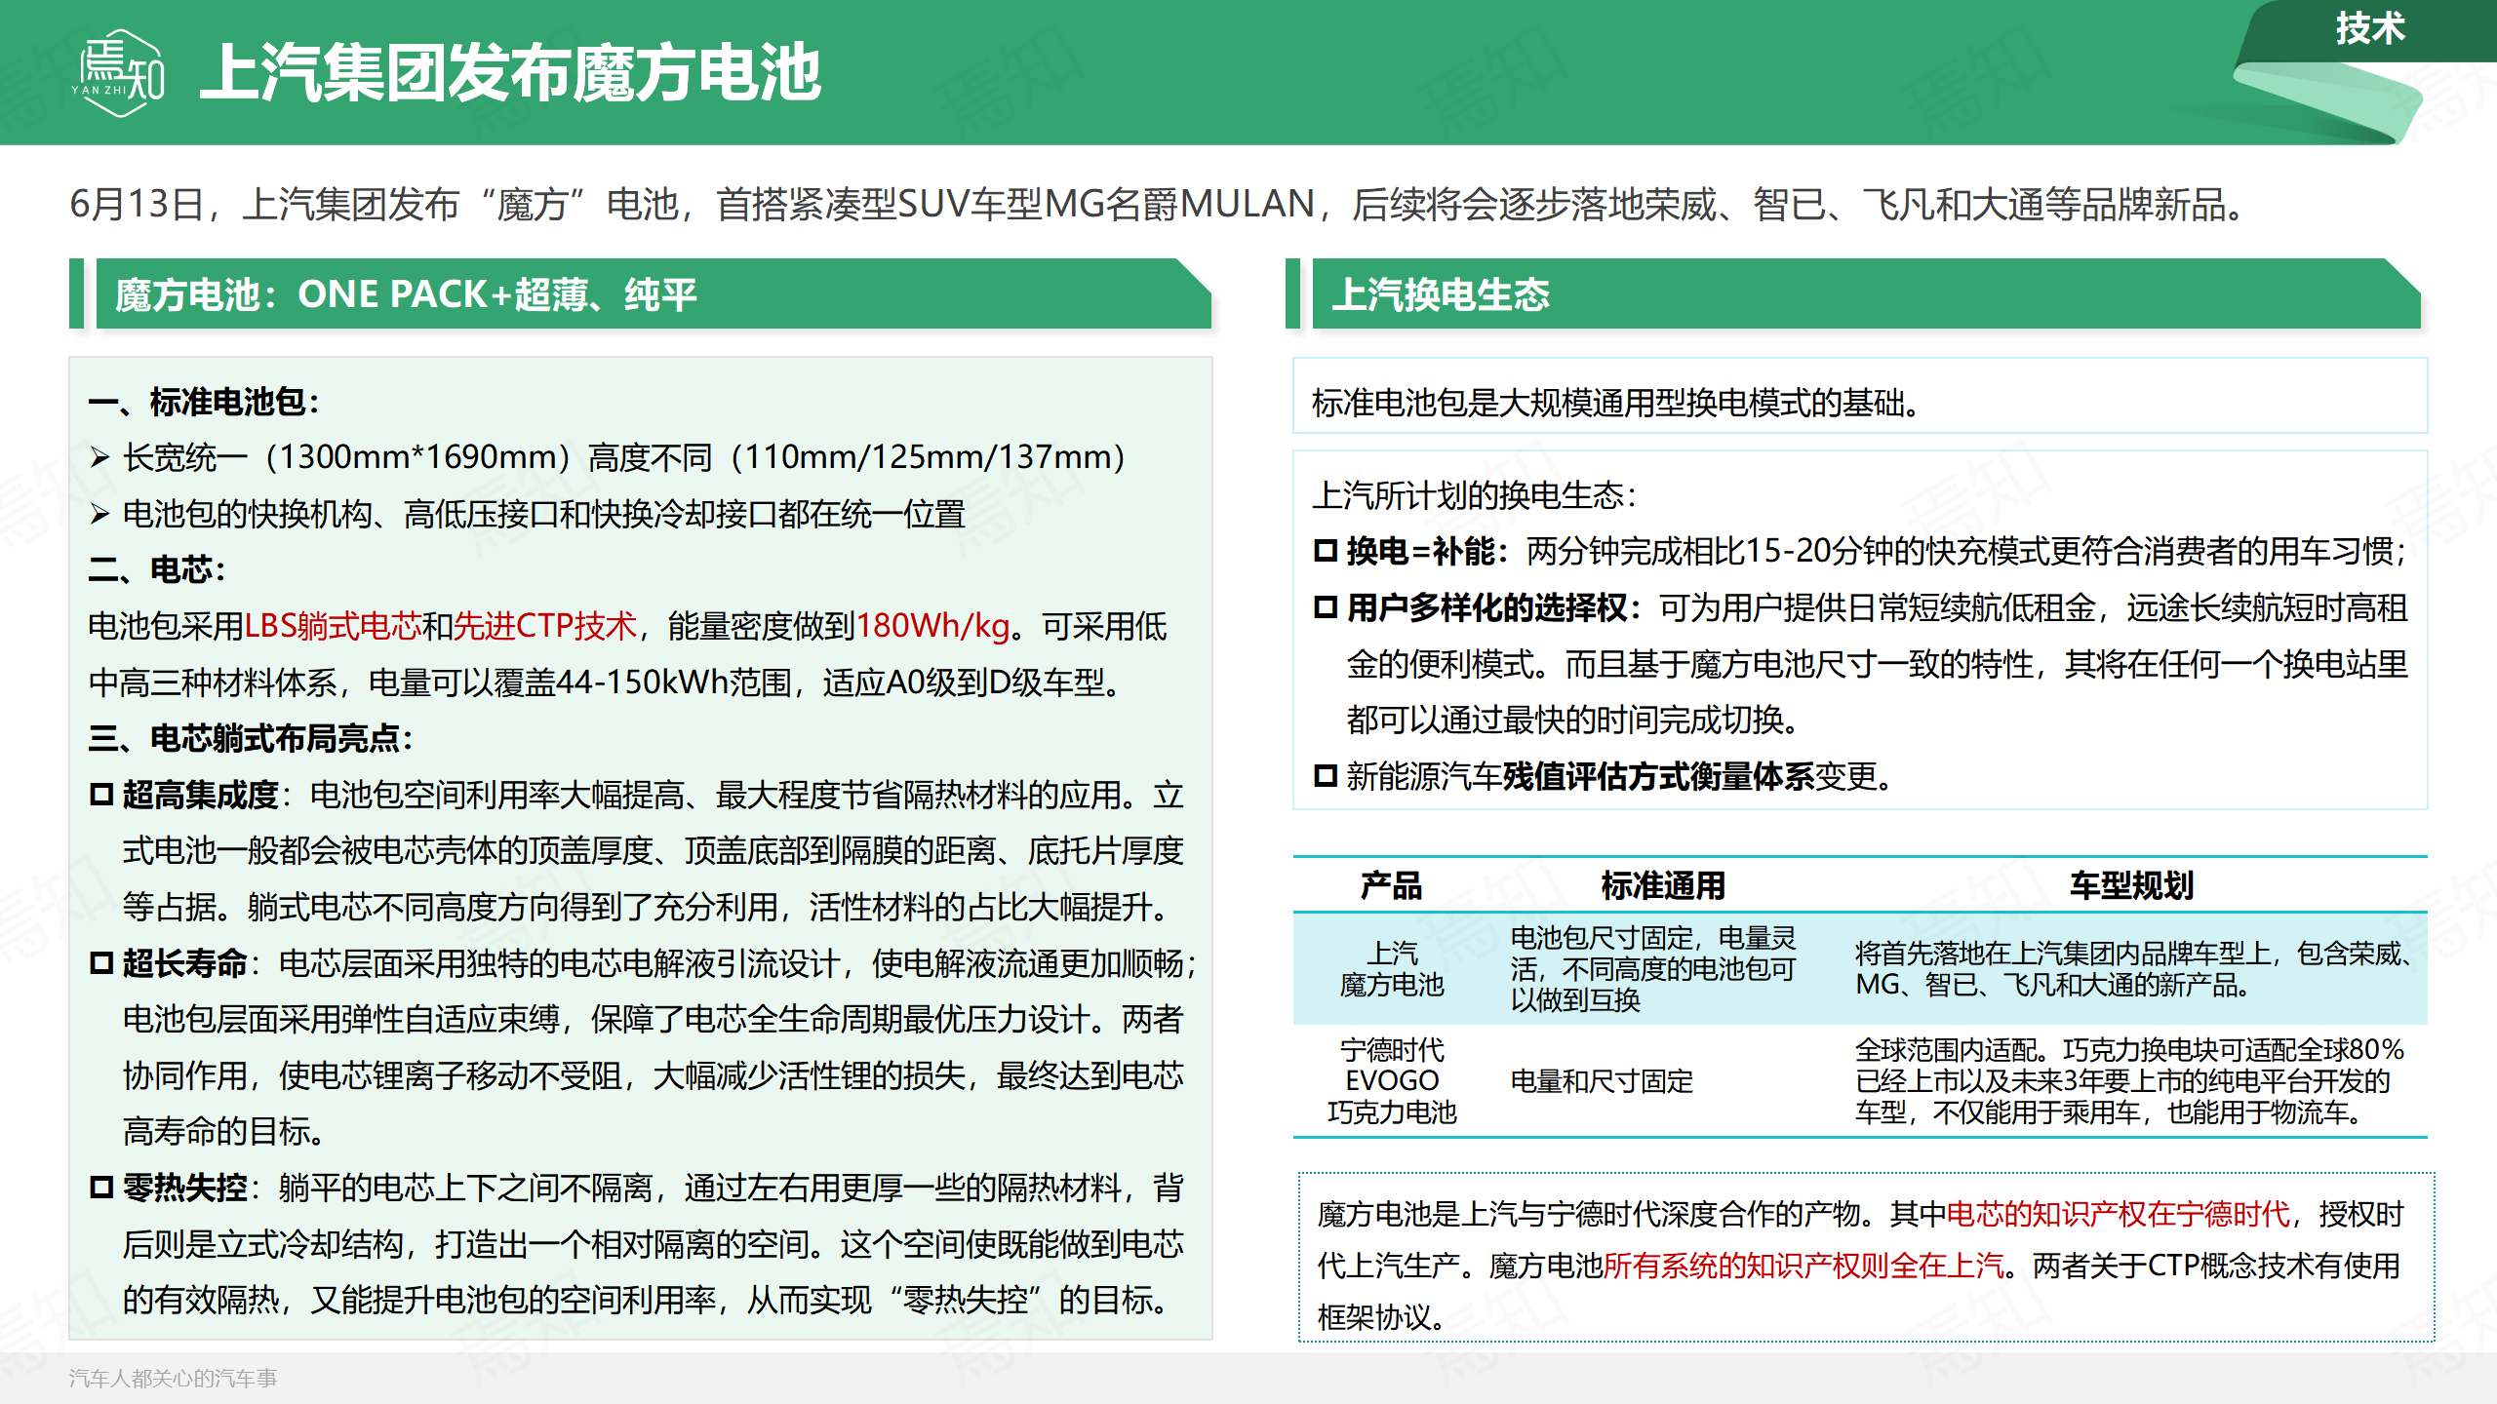The height and width of the screenshot is (1404, 2497).
Task: Click the line 上汽所计划的换电生态
Action: (x=1475, y=495)
